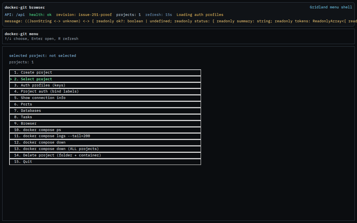The height and width of the screenshot is (223, 357).
Task: Go to the Databases menu entry
Action: [x=105, y=111]
